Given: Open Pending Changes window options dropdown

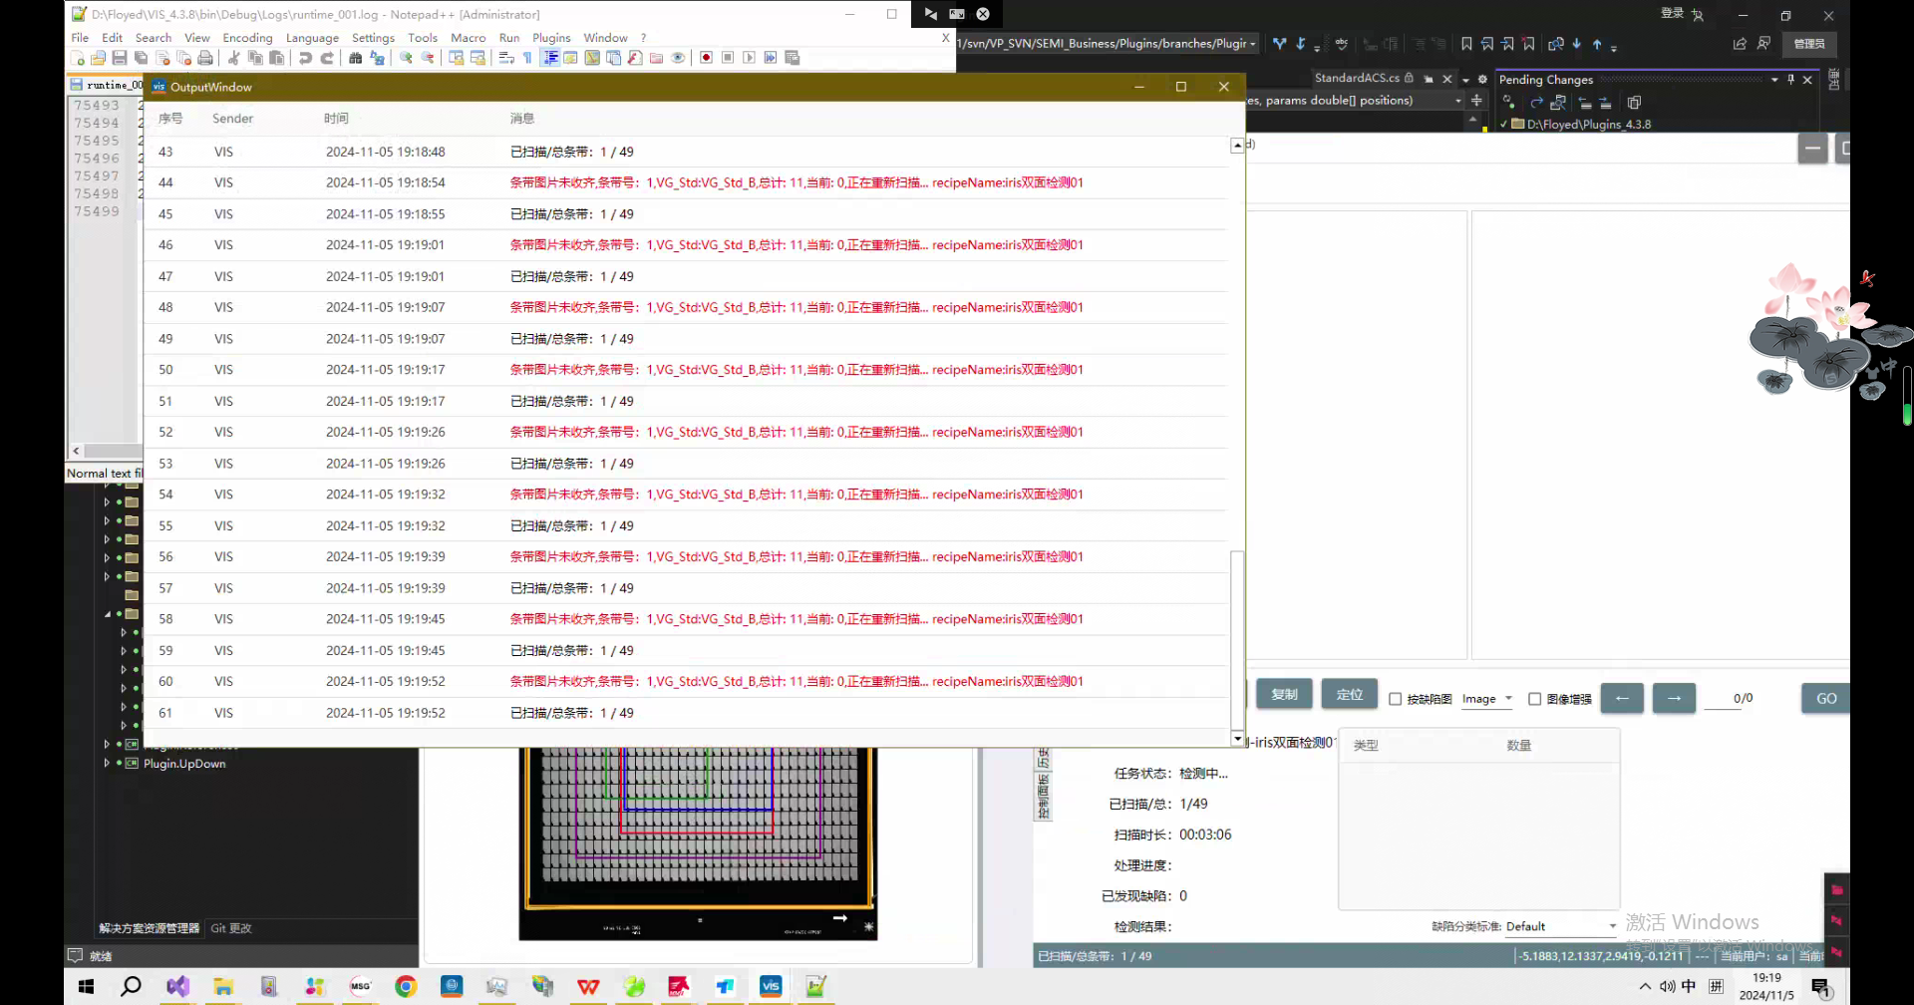Looking at the screenshot, I should point(1774,80).
